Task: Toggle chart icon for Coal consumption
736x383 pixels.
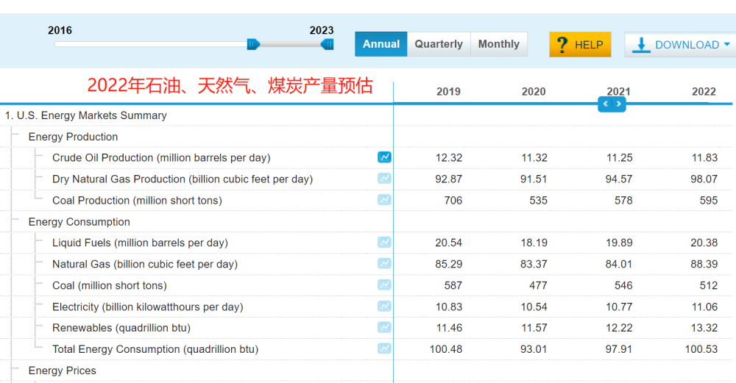Action: pos(384,285)
